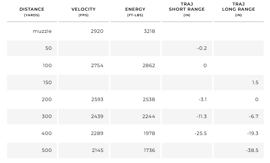Click the Velocity (FPS) column header
This screenshot has width=270, height=163.
point(84,11)
